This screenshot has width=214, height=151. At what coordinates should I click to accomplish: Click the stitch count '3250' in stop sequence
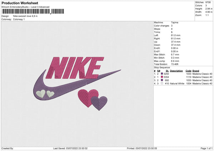[166, 74]
